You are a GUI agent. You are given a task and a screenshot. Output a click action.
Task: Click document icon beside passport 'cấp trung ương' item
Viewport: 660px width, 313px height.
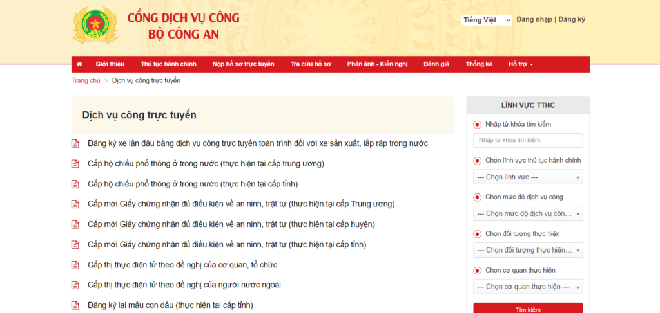[75, 164]
